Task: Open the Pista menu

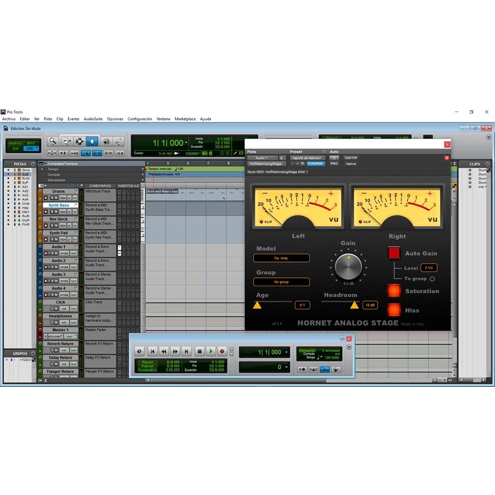Action: coord(48,119)
